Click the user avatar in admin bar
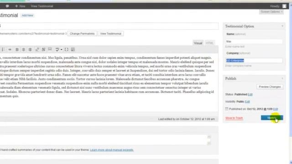This screenshot has height=164, width=292. 284,6
